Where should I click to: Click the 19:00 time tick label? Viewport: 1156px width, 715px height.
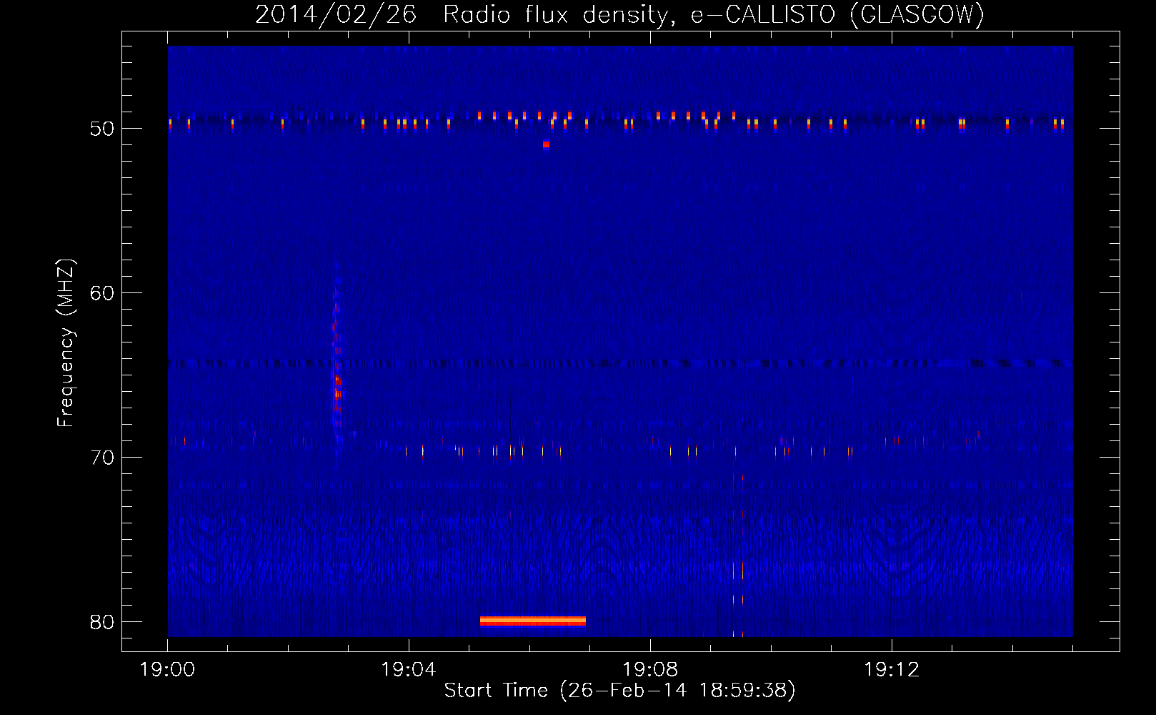(x=168, y=670)
